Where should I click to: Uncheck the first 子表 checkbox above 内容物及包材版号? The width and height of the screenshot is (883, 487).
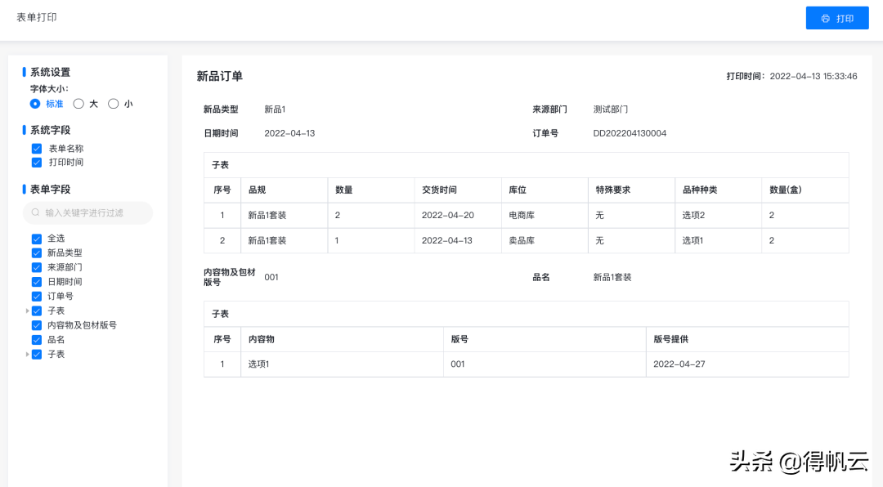tap(37, 311)
